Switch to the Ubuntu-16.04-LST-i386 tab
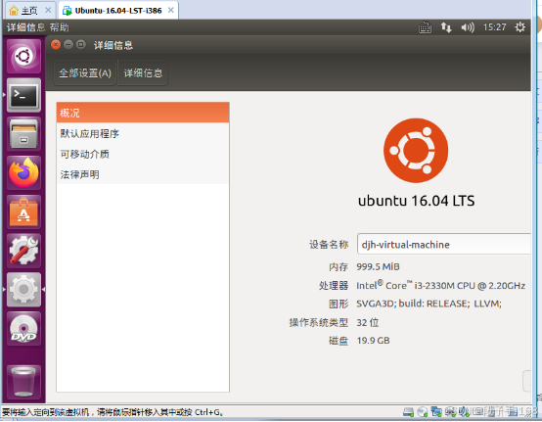 pyautogui.click(x=118, y=11)
